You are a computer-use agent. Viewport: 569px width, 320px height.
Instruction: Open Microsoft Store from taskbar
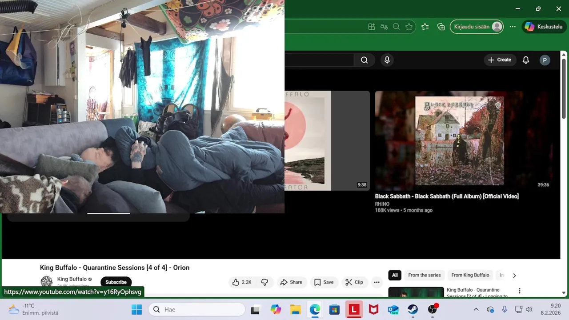(x=334, y=309)
